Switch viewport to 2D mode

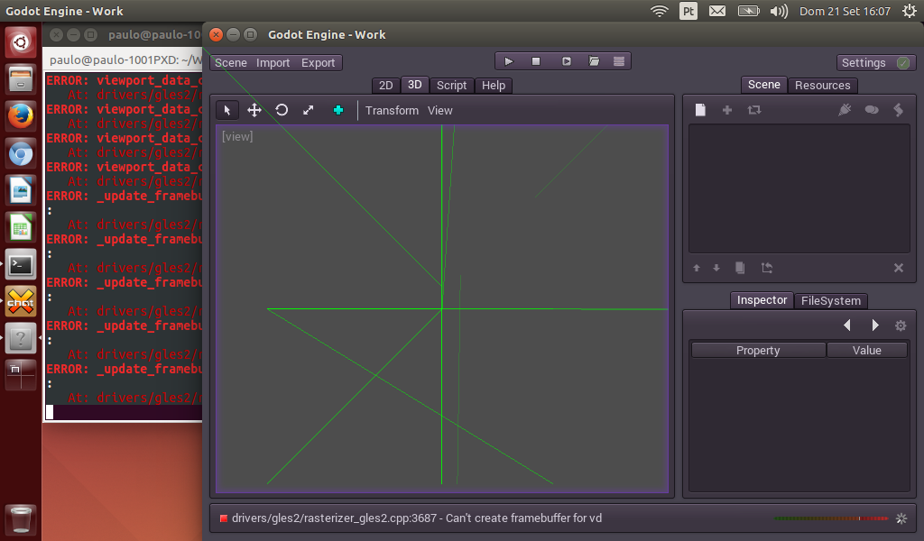pos(386,86)
